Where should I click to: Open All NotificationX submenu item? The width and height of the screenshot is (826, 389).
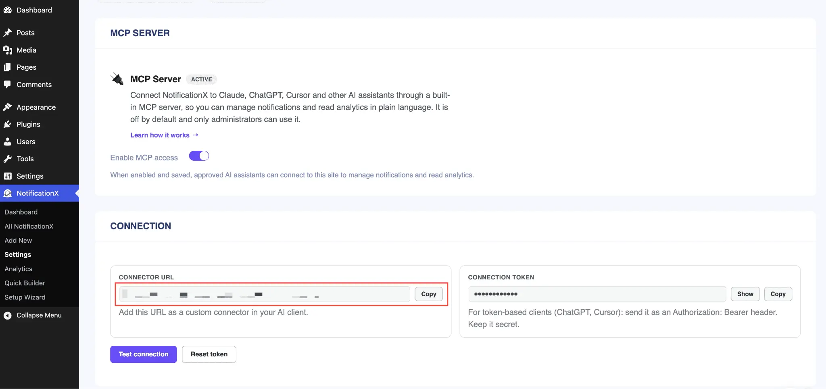click(29, 227)
